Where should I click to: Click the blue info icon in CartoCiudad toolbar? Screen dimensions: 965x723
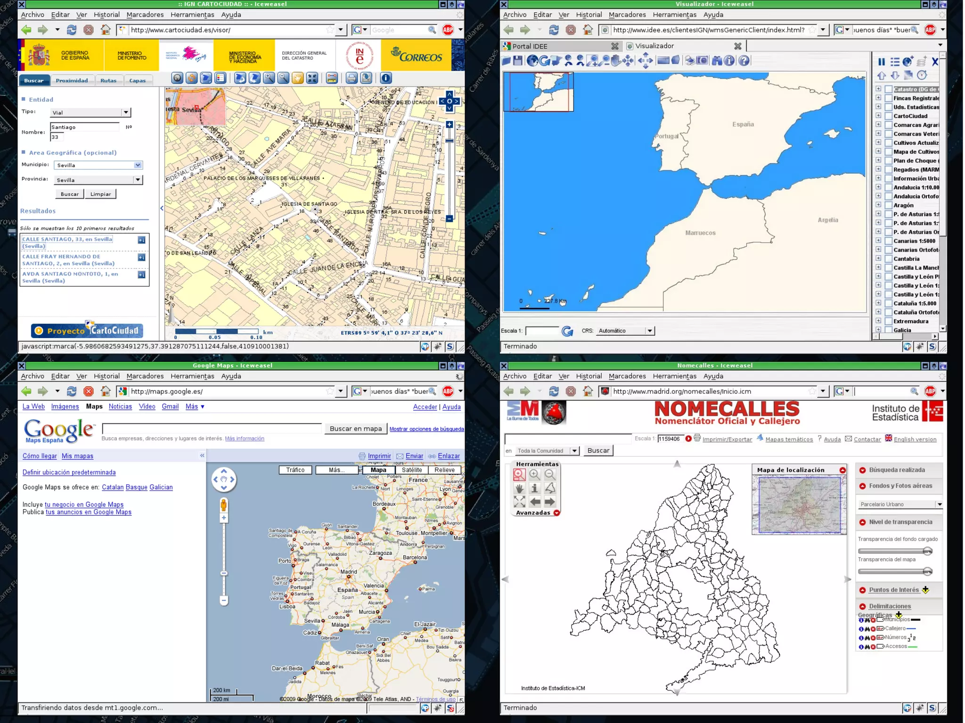385,78
